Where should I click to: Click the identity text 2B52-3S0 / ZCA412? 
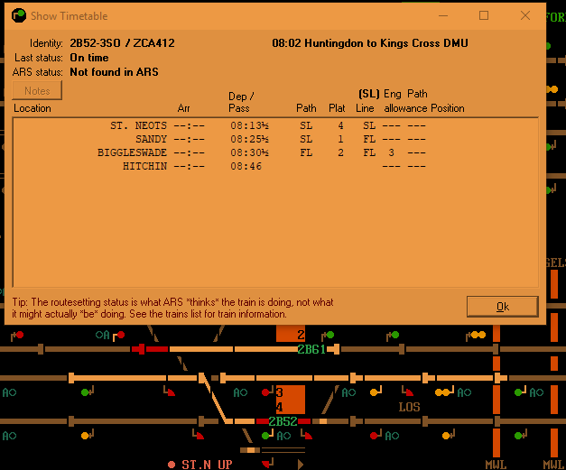point(122,43)
